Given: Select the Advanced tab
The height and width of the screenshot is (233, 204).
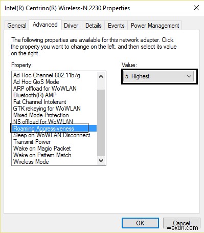Looking at the screenshot, I should click(45, 25).
